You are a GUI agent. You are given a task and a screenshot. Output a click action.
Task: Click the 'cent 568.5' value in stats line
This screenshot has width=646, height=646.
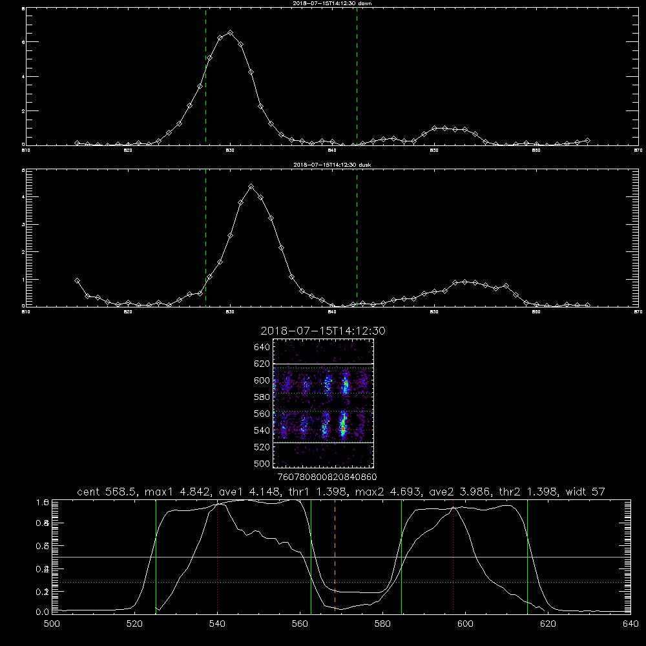coord(107,492)
